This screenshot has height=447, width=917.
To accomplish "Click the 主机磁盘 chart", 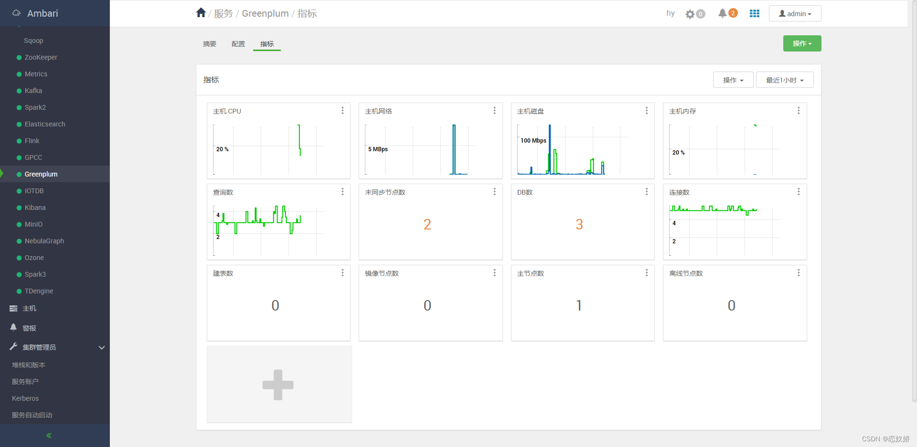I will [572, 149].
